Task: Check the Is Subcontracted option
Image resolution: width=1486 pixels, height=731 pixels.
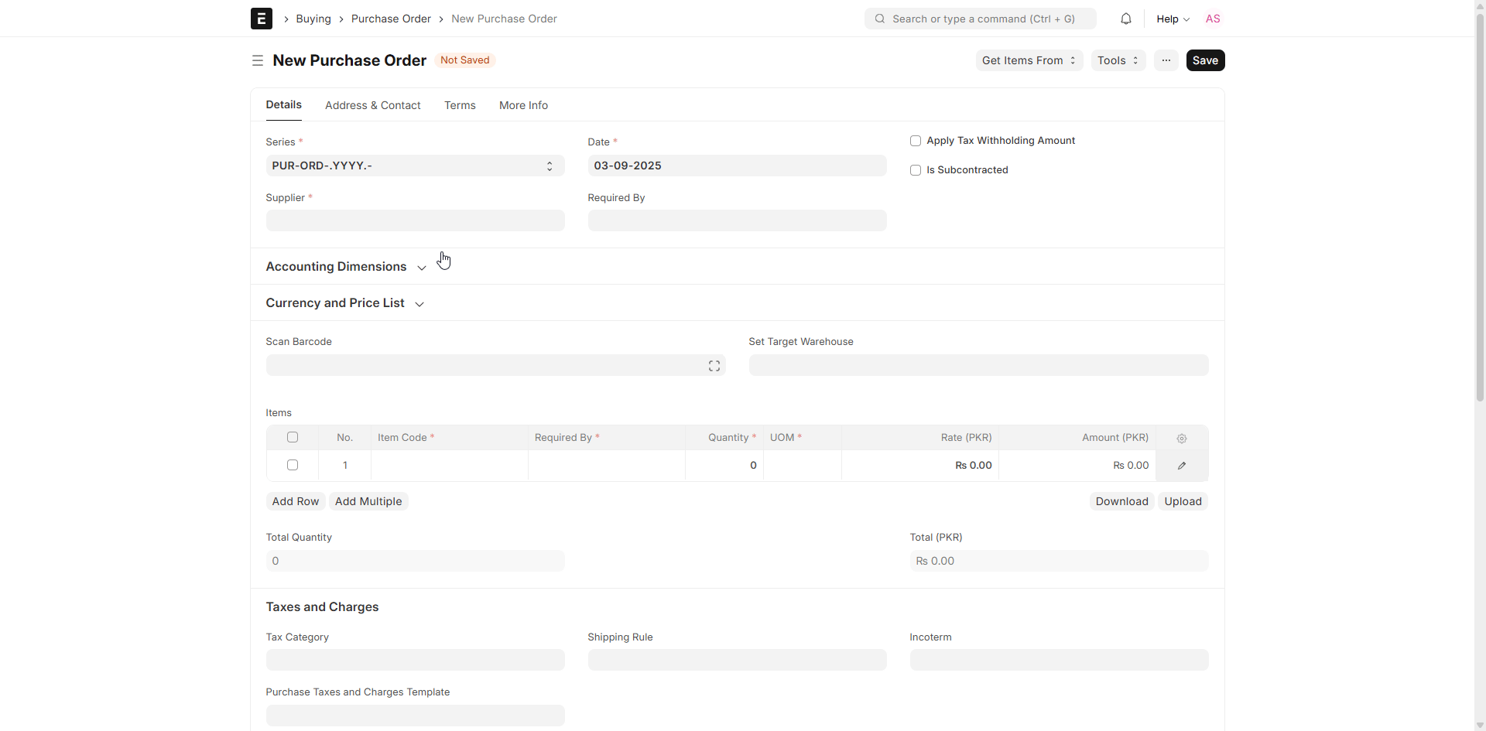Action: (916, 170)
